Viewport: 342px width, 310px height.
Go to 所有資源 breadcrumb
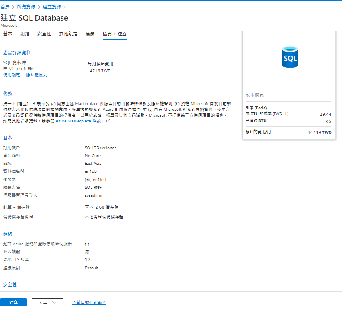pyautogui.click(x=26, y=7)
